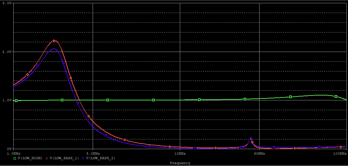Screen dimensions: 348x166
Task: Click the 1.0V y-axis label
Action: click(x=7, y=100)
